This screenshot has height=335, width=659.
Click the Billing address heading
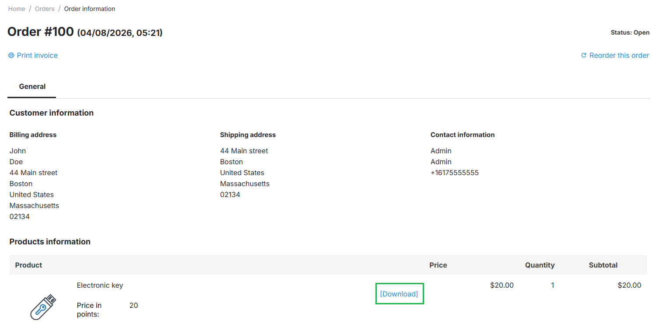click(x=33, y=135)
